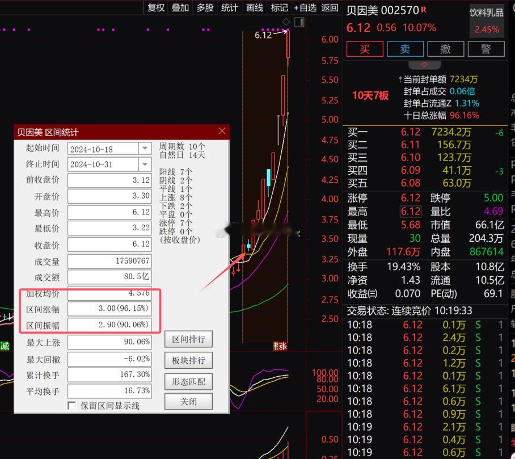Click the 前收盘价 field showing 3.12
The width and height of the screenshot is (515, 459).
pos(109,180)
